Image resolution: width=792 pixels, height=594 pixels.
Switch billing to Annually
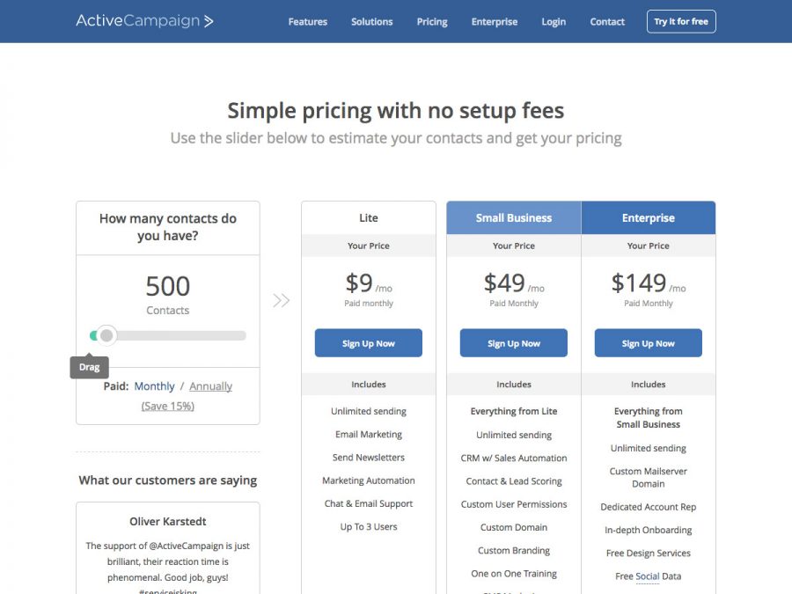(x=210, y=385)
